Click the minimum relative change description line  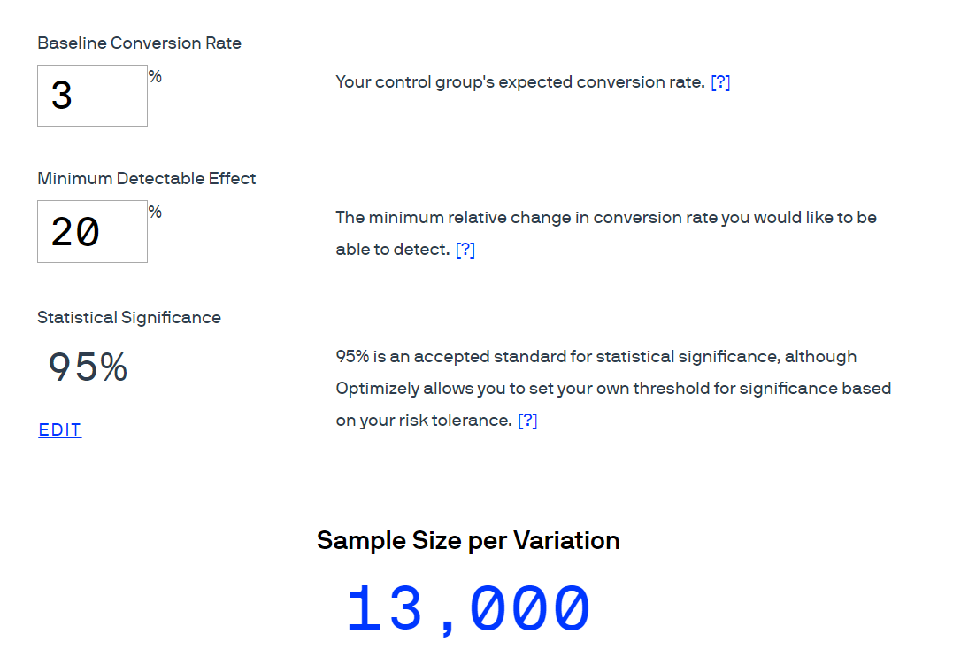606,218
